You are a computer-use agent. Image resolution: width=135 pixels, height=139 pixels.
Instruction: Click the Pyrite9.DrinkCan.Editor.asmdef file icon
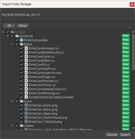tap(26, 97)
